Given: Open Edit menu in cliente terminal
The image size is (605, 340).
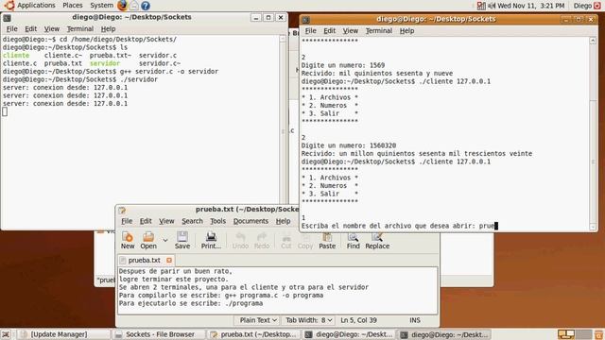Looking at the screenshot, I should pyautogui.click(x=329, y=31).
